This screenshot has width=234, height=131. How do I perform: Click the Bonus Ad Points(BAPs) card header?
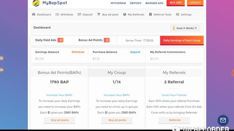click(59, 73)
